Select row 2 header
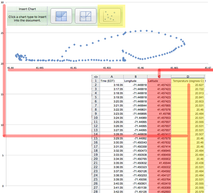The width and height of the screenshot is (213, 193). click(96, 85)
